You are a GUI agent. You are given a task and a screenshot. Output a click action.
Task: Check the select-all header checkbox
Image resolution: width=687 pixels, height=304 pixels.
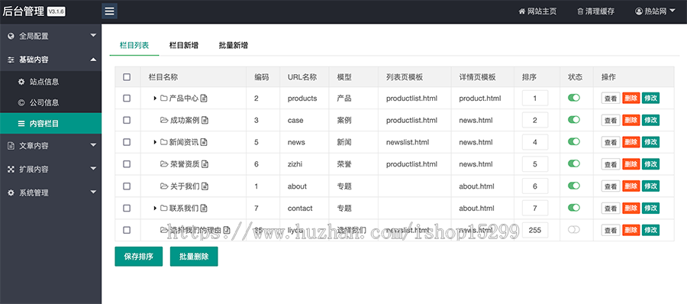(x=127, y=77)
